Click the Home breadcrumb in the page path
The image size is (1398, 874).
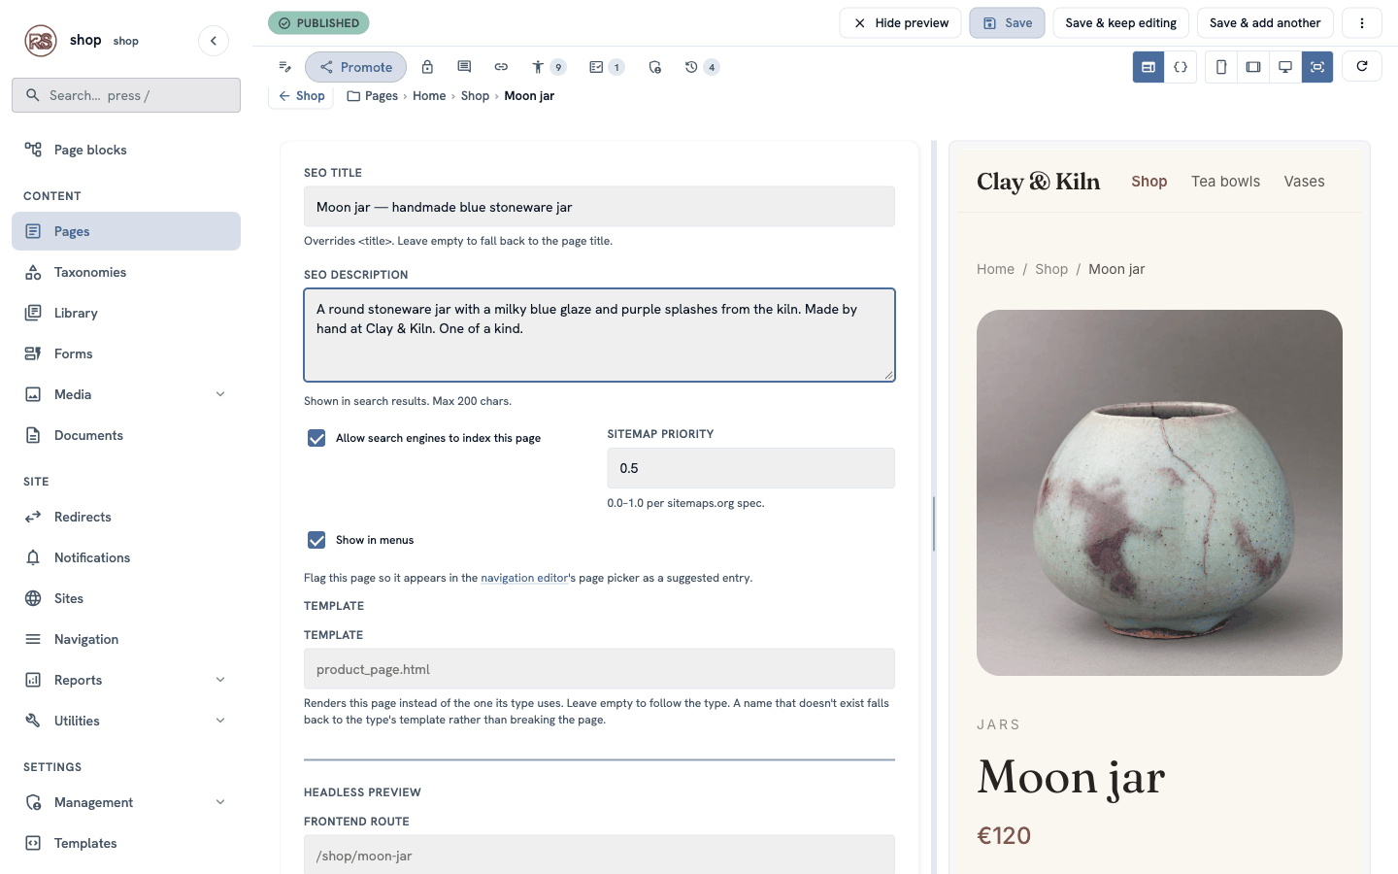tap(429, 96)
